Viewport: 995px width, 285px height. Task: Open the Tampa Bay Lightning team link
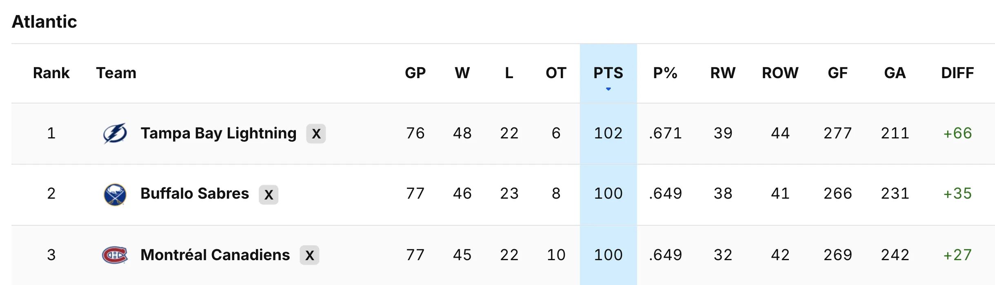click(218, 133)
